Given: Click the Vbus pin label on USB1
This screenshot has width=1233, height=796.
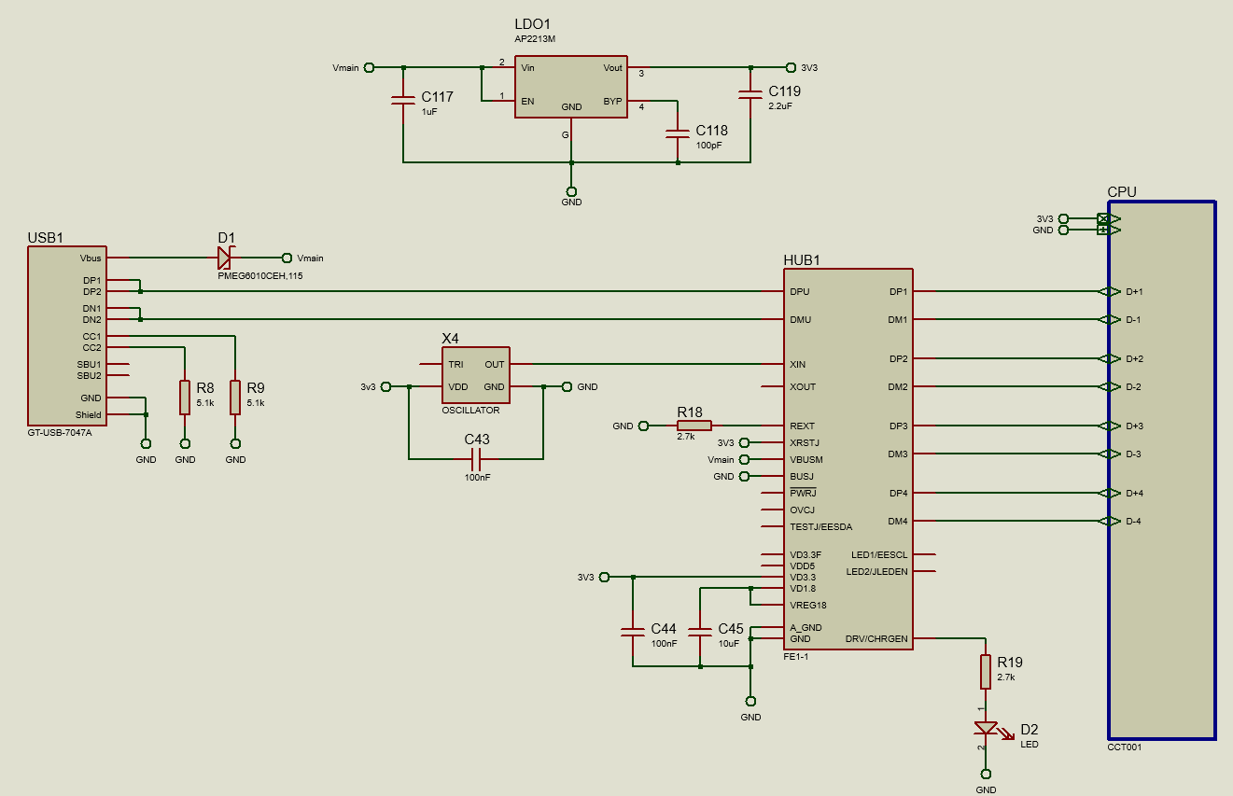Looking at the screenshot, I should (x=91, y=258).
